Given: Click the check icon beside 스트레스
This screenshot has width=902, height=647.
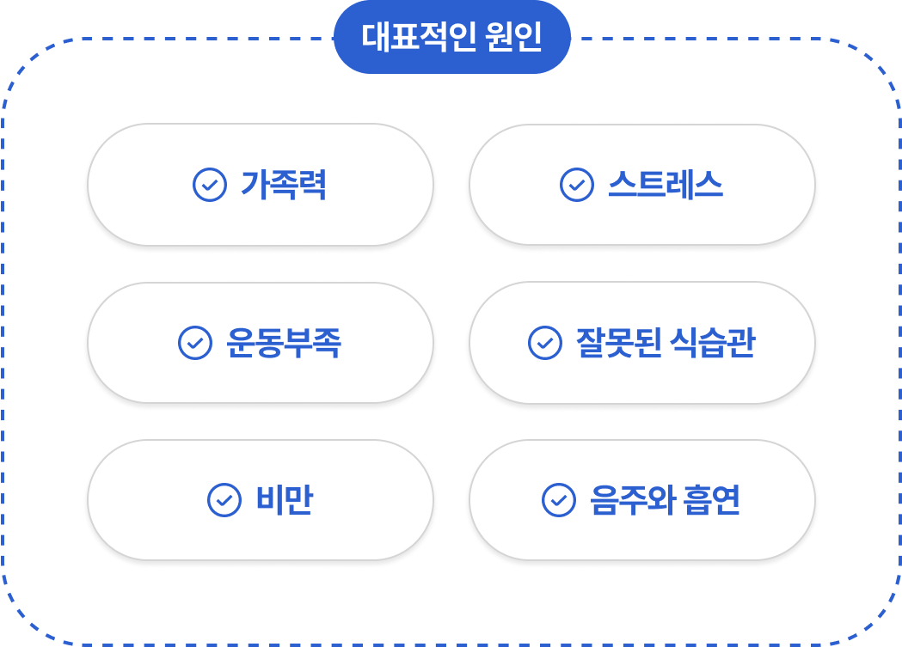Looking at the screenshot, I should click(x=576, y=185).
